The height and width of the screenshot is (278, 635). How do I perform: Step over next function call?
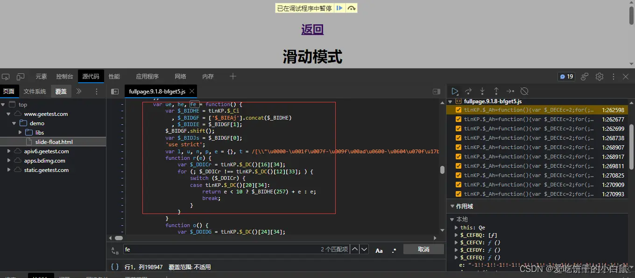tap(468, 91)
